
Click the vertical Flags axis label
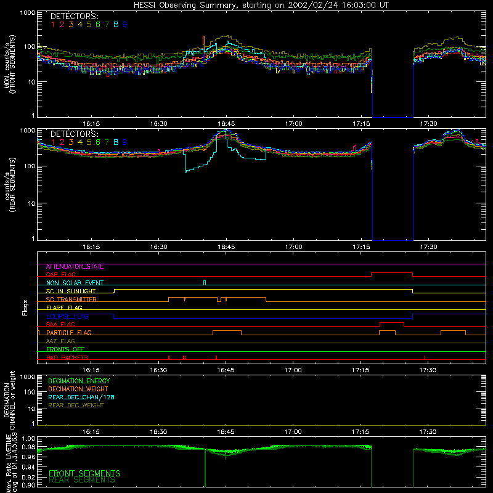pyautogui.click(x=25, y=308)
